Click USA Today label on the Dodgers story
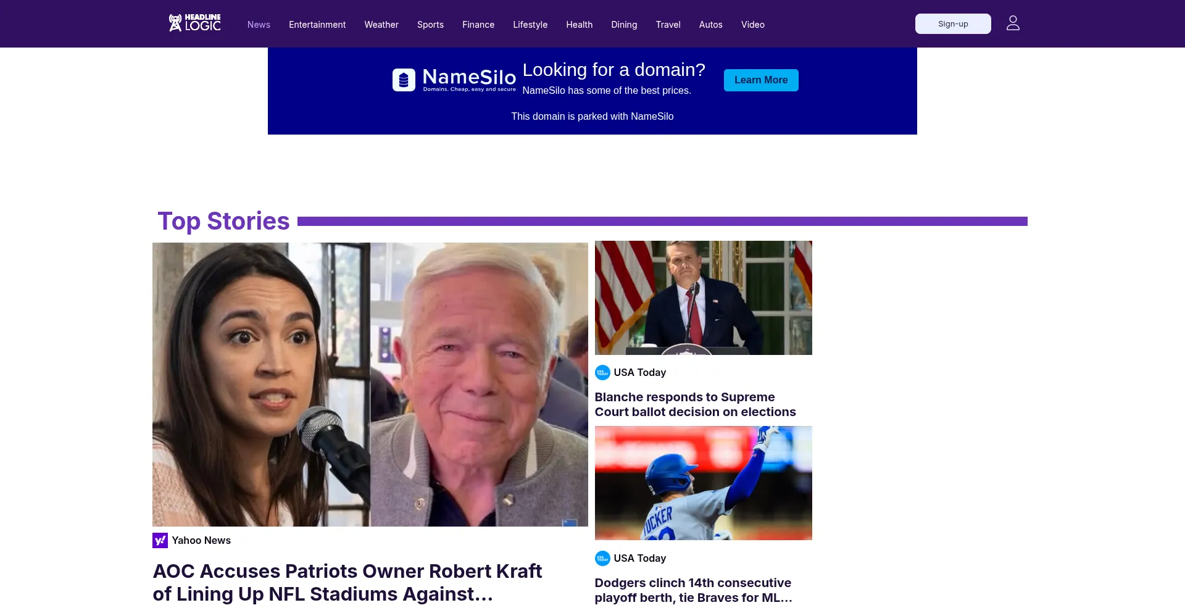Viewport: 1185px width, 613px height. click(x=640, y=558)
